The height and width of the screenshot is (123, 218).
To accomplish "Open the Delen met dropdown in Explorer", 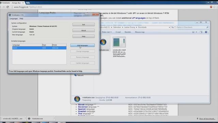I will [x=107, y=32].
